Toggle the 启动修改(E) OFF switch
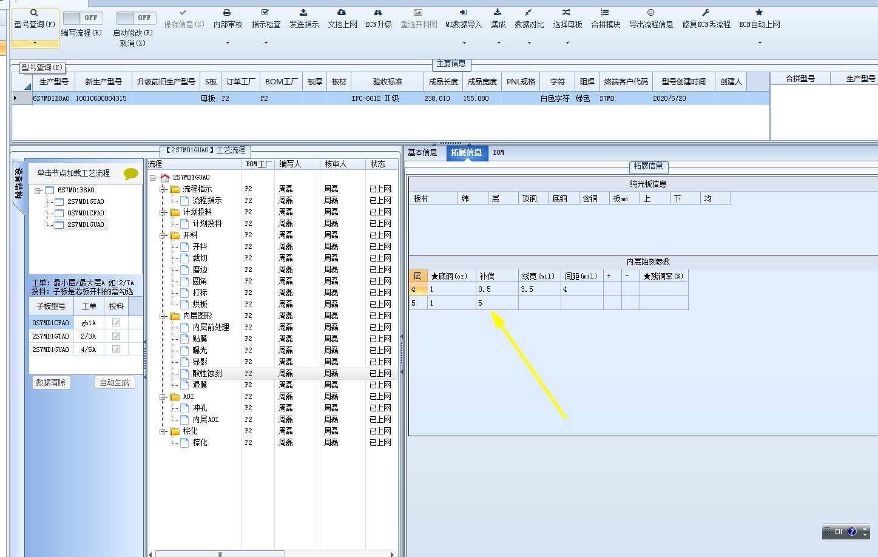The width and height of the screenshot is (878, 557). (x=136, y=18)
